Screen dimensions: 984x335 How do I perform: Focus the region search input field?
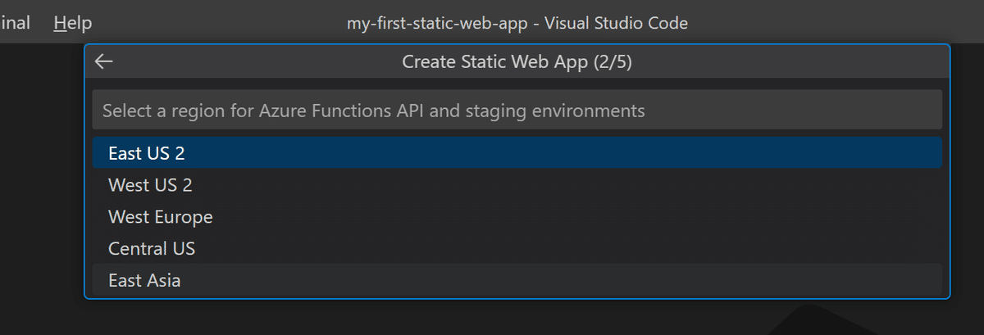(517, 110)
